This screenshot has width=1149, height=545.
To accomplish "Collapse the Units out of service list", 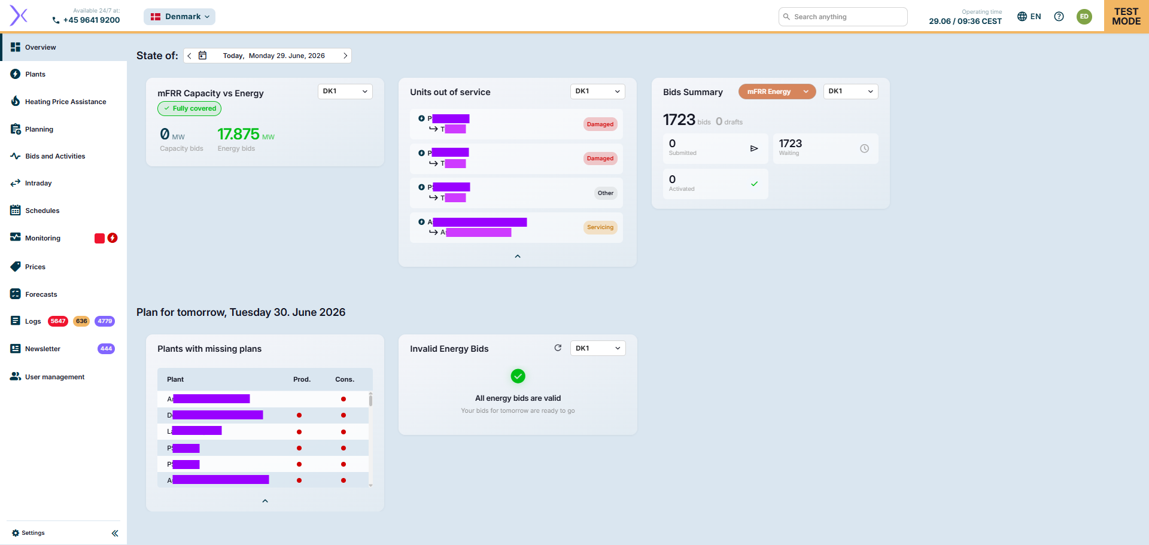I will click(518, 256).
